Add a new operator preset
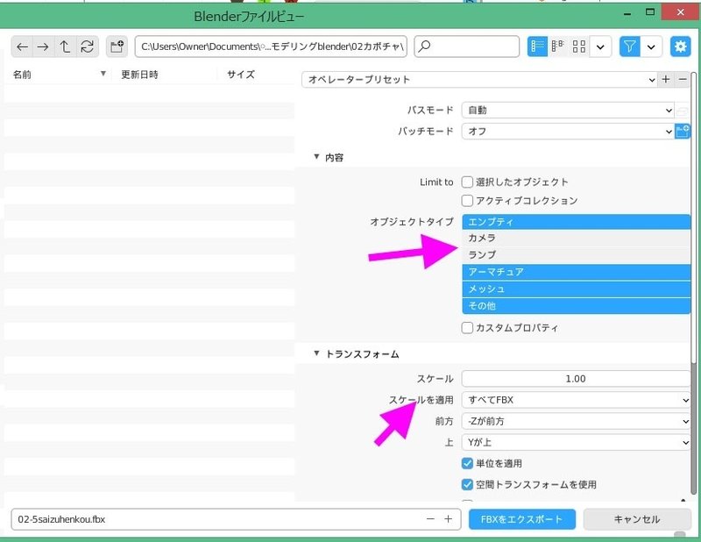The height and width of the screenshot is (542, 701). click(666, 79)
